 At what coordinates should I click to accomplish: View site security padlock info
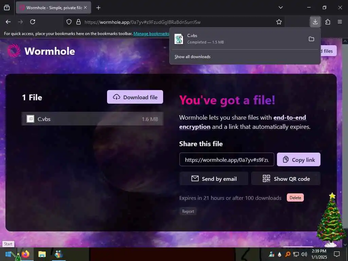coord(79,22)
